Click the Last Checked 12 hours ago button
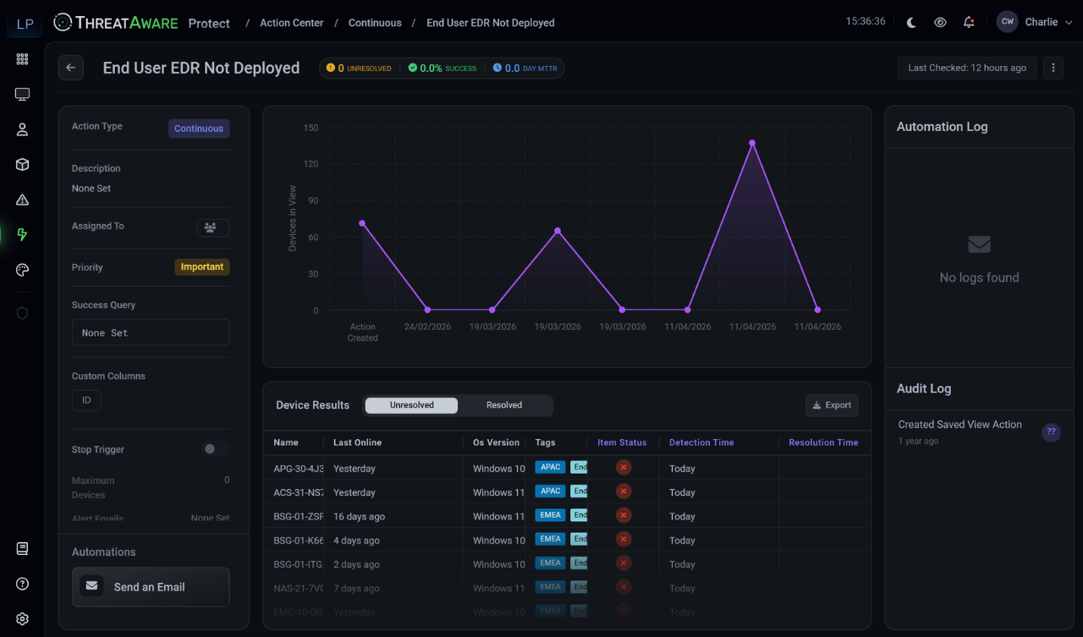This screenshot has width=1083, height=637. coord(967,68)
